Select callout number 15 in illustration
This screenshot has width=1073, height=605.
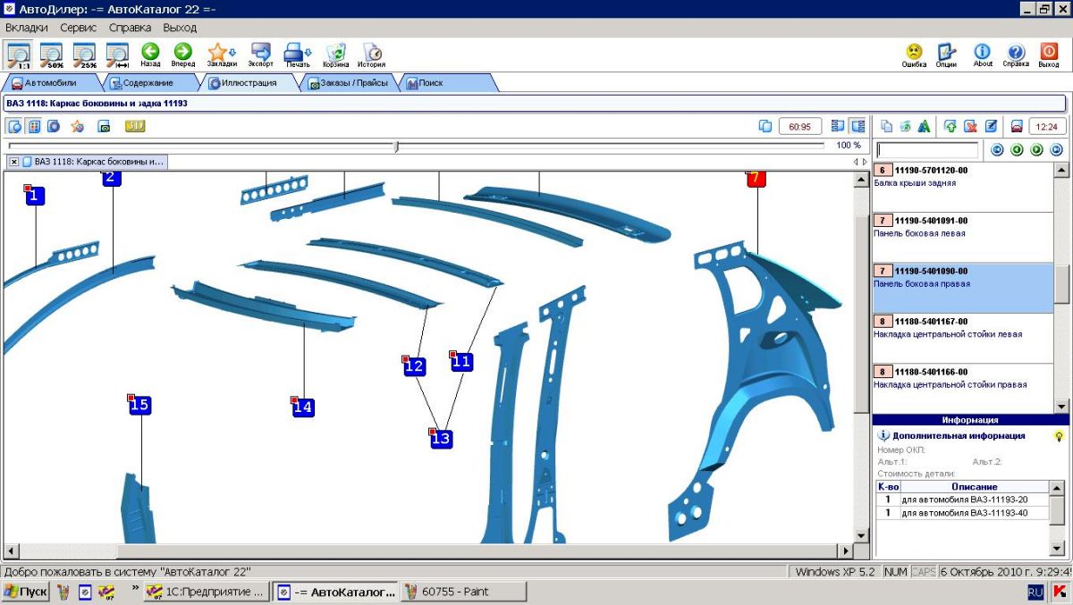(x=139, y=405)
